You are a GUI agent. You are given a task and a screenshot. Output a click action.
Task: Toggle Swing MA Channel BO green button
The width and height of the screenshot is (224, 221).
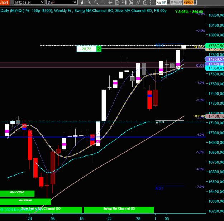pyautogui.click(x=119, y=210)
